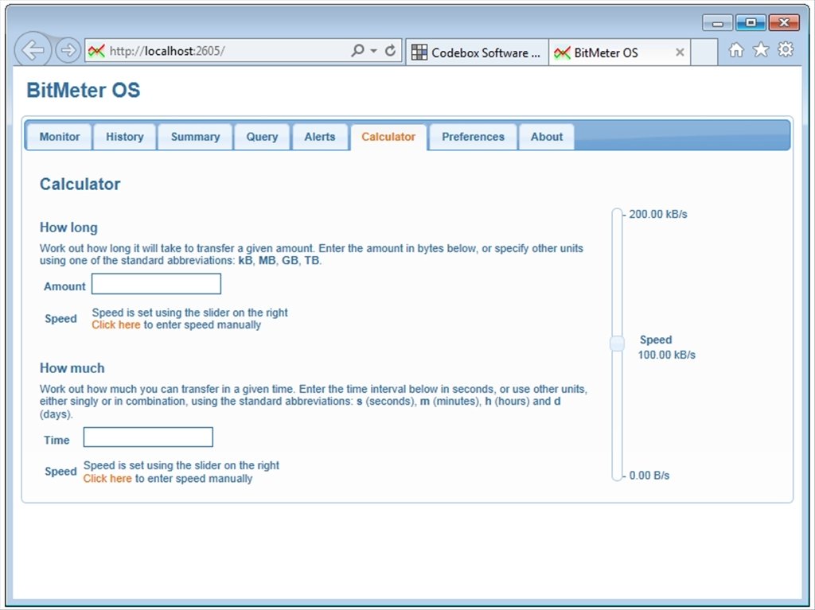Open the Monitor tab
The width and height of the screenshot is (815, 610).
59,137
